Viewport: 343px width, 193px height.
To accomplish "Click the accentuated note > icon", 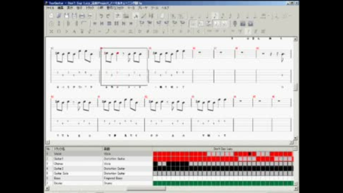I will pyautogui.click(x=67, y=31).
